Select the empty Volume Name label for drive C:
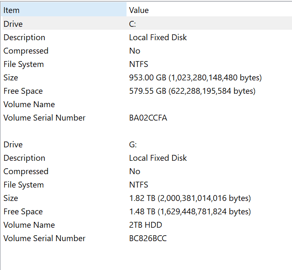Screen dimensions: 292x270 click(29, 105)
